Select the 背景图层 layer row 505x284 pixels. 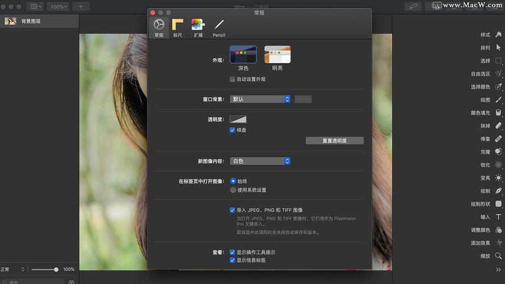click(x=39, y=21)
